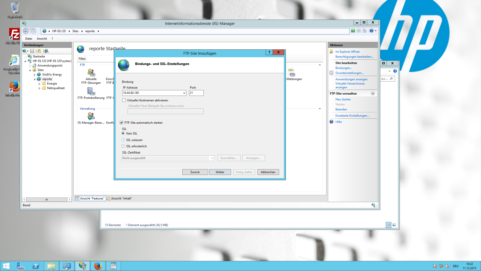
Task: Click the back navigation arrow in IIS Manager
Action: (26, 31)
